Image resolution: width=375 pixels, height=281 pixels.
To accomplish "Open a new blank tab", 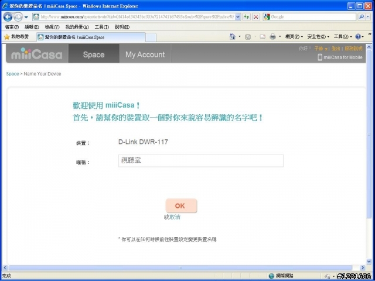I will pyautogui.click(x=151, y=37).
